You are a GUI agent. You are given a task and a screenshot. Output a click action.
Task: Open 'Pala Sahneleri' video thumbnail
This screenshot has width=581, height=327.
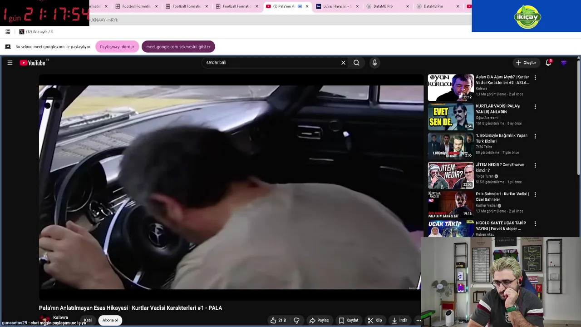pyautogui.click(x=450, y=204)
